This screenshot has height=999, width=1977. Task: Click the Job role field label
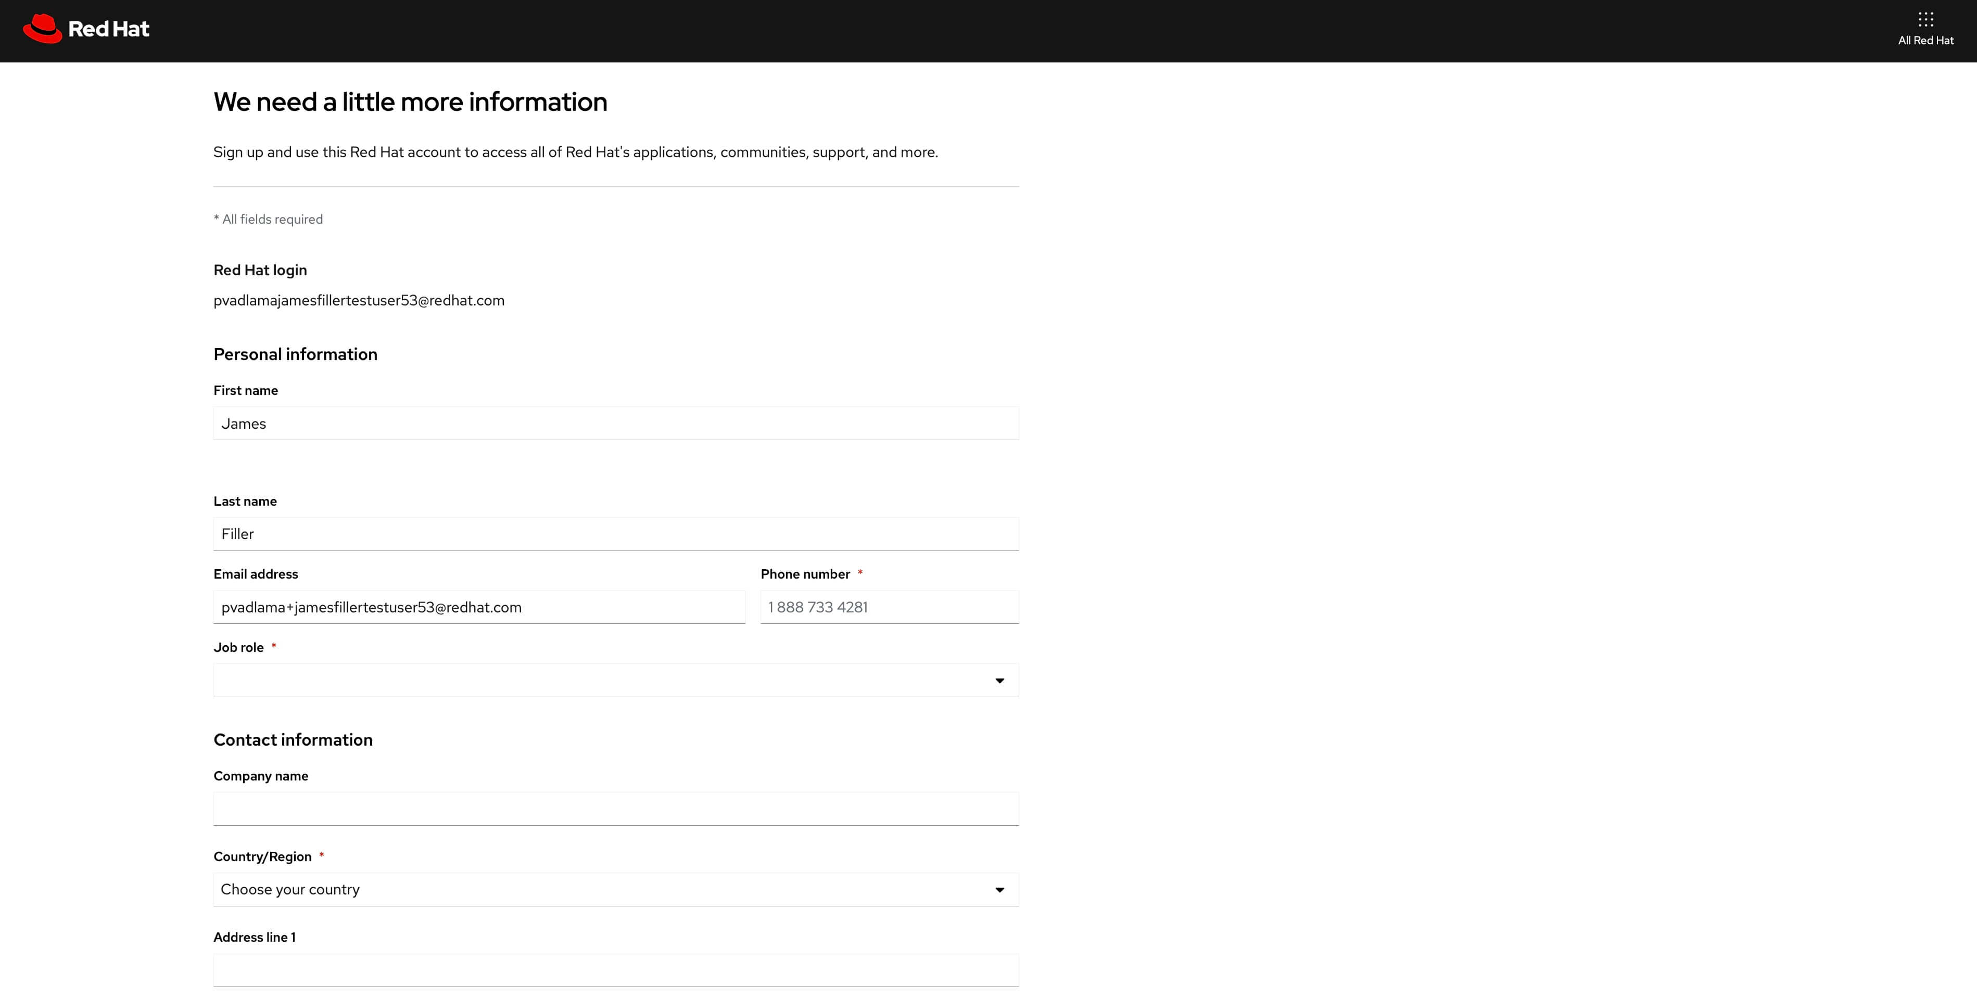[239, 648]
